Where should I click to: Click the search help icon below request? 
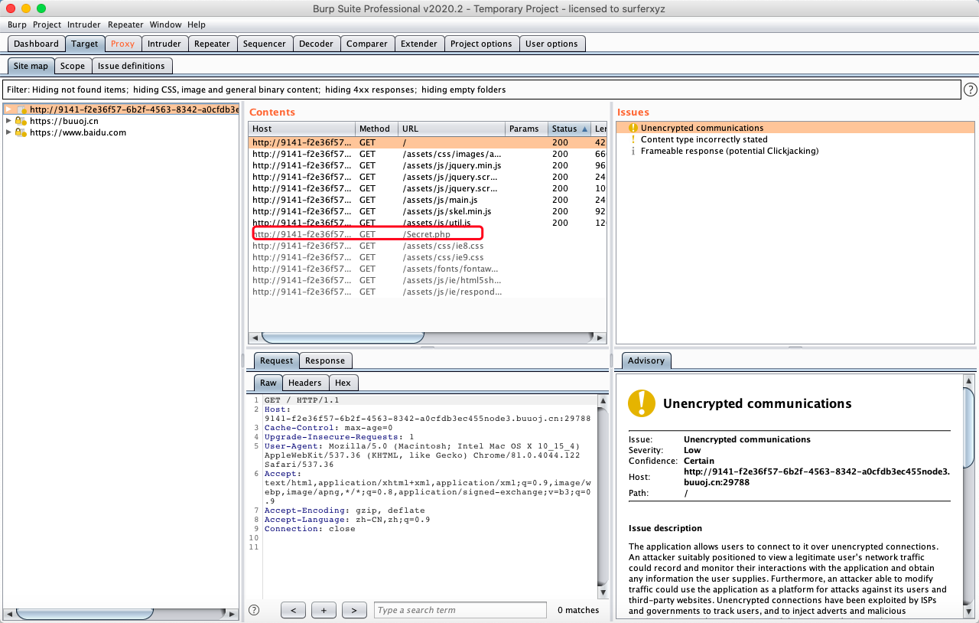coord(254,610)
